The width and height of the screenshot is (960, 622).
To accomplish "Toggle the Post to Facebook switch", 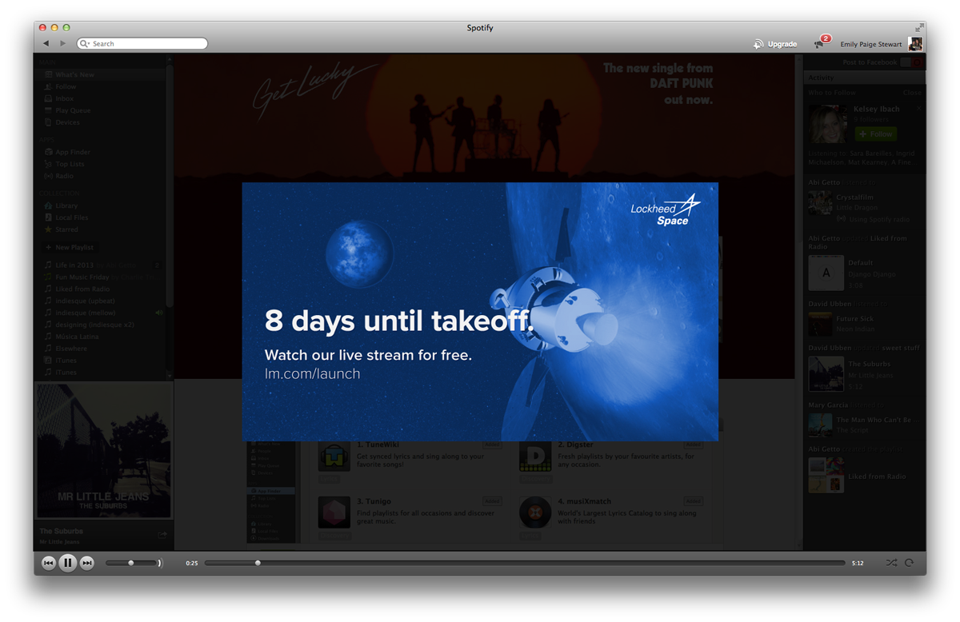I will (910, 62).
